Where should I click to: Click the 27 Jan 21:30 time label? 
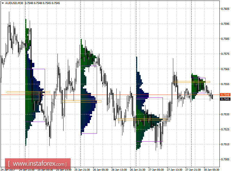[193, 170]
